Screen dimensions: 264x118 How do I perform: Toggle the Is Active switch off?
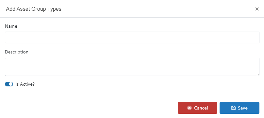point(9,84)
